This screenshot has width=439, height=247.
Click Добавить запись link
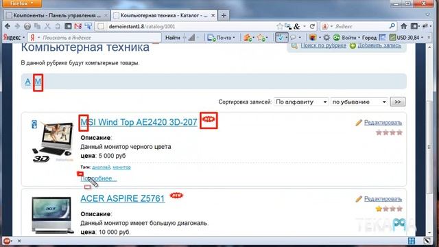(379, 45)
